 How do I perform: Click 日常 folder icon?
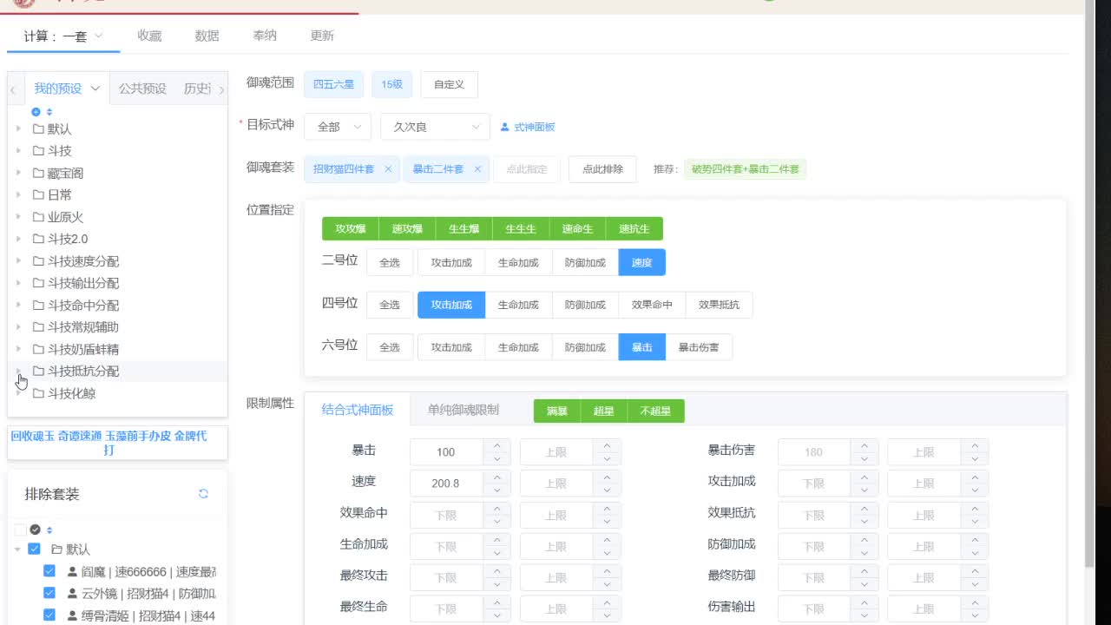[38, 194]
